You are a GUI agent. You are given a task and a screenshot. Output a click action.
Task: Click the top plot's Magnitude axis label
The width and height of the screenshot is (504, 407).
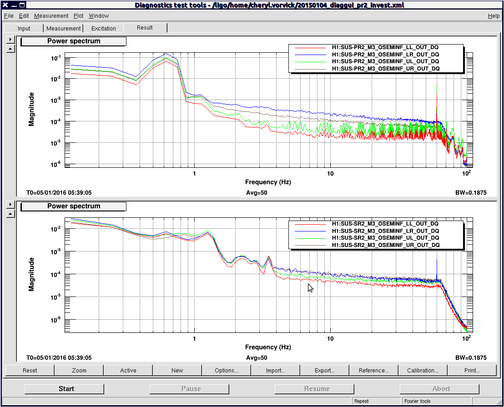[x=31, y=109]
